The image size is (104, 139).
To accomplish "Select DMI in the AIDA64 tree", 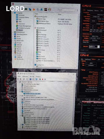I will coord(20,19).
